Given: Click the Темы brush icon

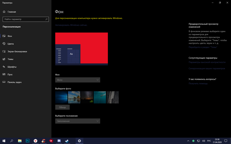Looking at the screenshot, I should point(4,59).
